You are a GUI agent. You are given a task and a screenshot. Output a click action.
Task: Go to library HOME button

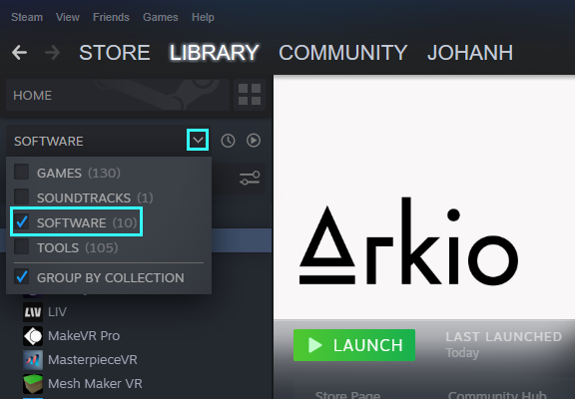tap(118, 95)
